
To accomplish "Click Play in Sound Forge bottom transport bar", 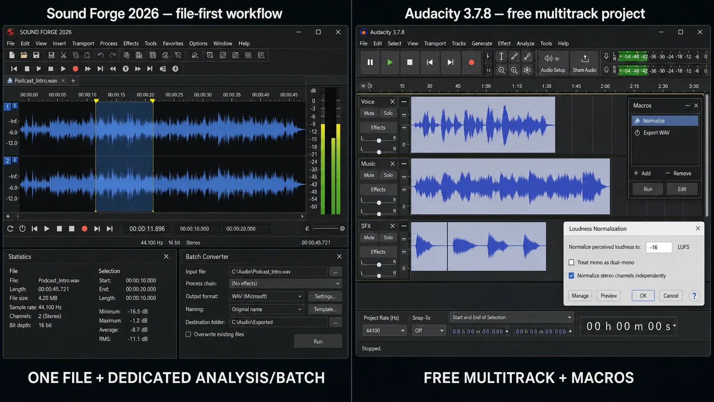I will tap(47, 229).
